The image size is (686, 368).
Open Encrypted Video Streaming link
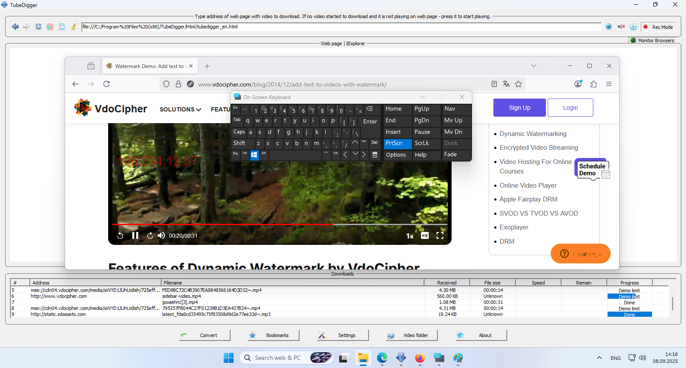539,148
